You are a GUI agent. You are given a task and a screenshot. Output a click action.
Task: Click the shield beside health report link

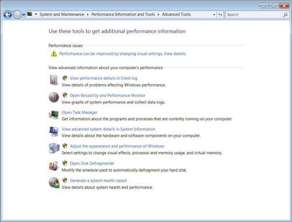click(x=65, y=181)
